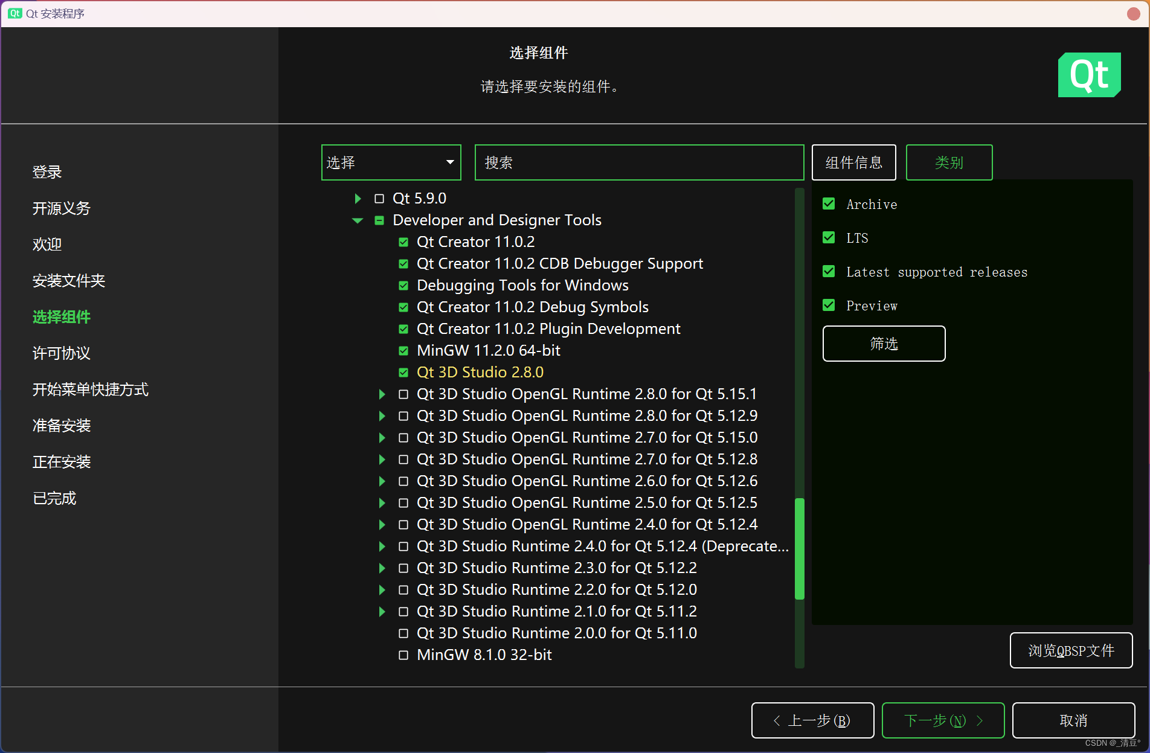This screenshot has width=1150, height=753.
Task: Select the 许可协议 step in sidebar
Action: (62, 353)
